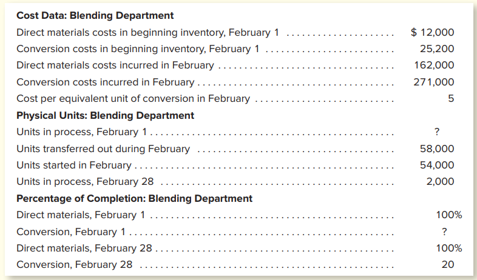Screen dimensions: 477x280
Task: Click the Percentage of Completion heading
Action: [x=135, y=198]
